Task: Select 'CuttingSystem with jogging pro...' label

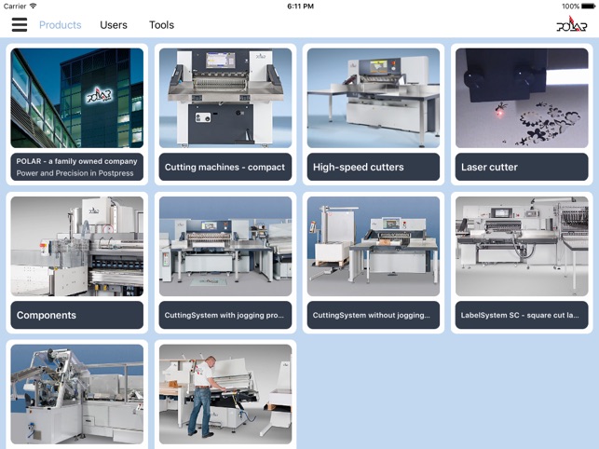Action: coord(225,315)
